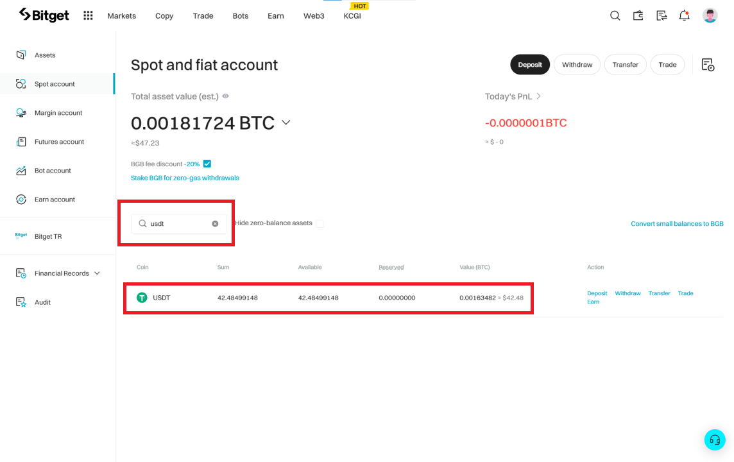
Task: Click the Financial Records sidebar icon
Action: point(21,273)
